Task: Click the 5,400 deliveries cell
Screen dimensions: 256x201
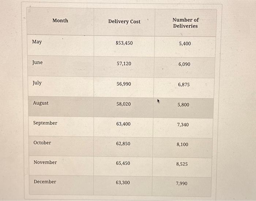Action: point(185,44)
